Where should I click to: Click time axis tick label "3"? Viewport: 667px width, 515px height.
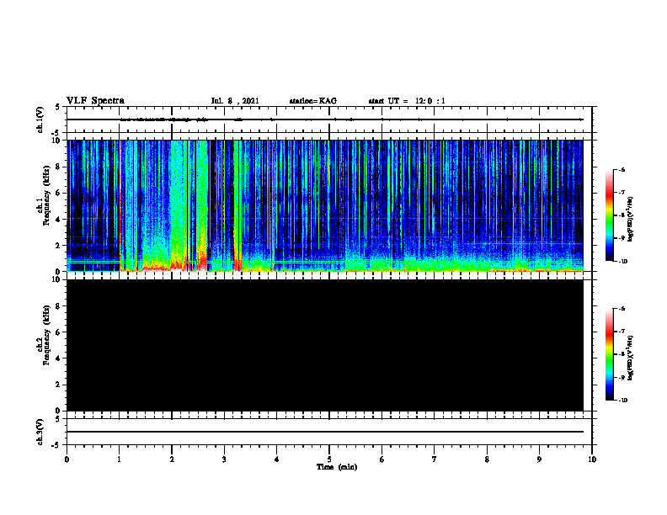[224, 459]
